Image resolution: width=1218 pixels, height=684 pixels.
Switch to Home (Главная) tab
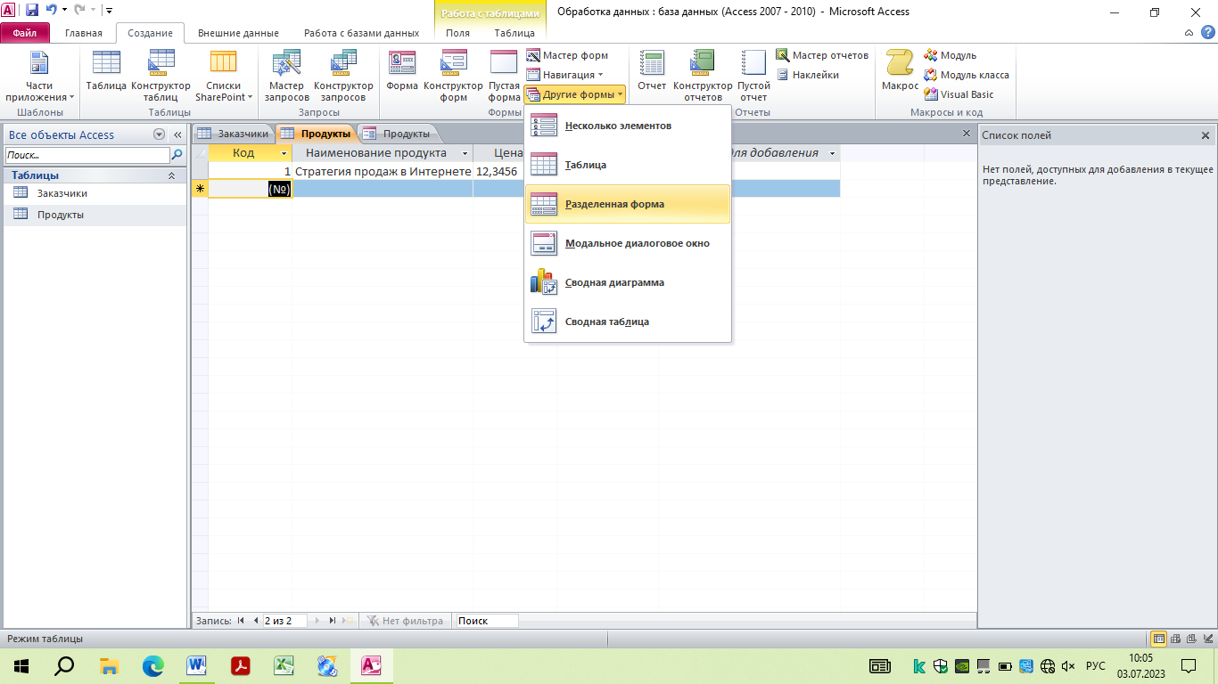pyautogui.click(x=84, y=33)
